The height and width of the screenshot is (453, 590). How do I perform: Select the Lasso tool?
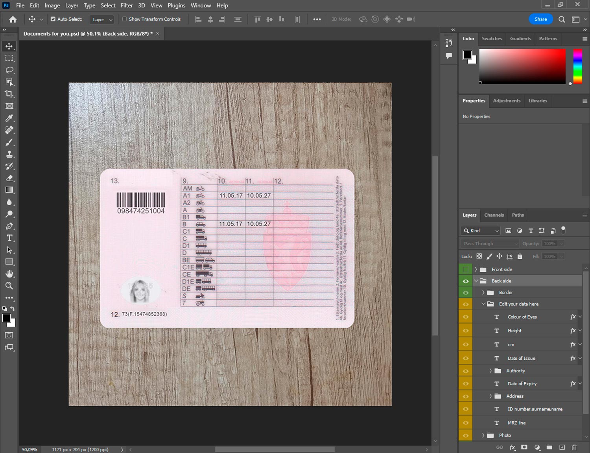(x=9, y=70)
